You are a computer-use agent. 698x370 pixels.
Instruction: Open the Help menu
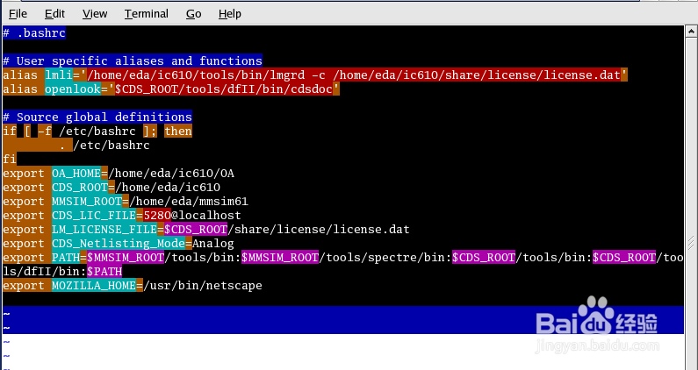[230, 14]
